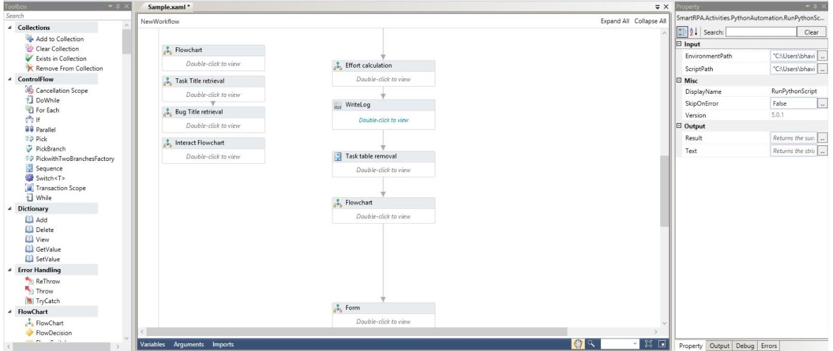Choose Add to Collection activity
This screenshot has height=351, width=833.
tap(60, 39)
